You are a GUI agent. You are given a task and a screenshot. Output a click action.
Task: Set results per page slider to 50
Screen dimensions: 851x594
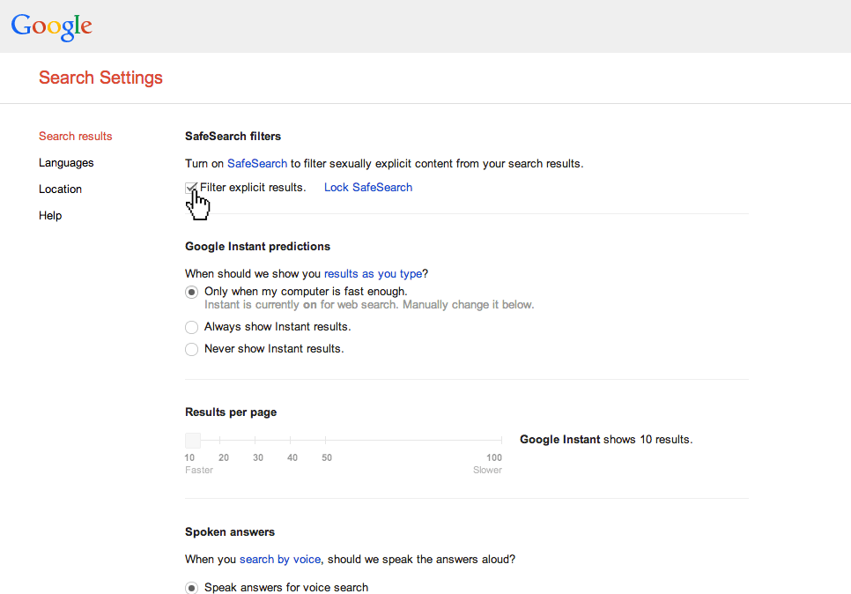326,440
